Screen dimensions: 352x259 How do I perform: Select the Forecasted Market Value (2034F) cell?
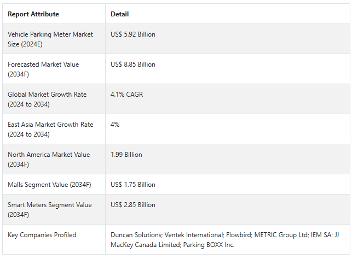point(43,69)
